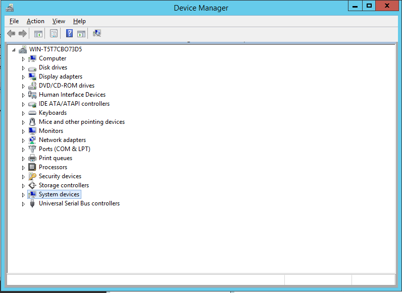
Task: Expand the Network adapters category
Action: (23, 140)
